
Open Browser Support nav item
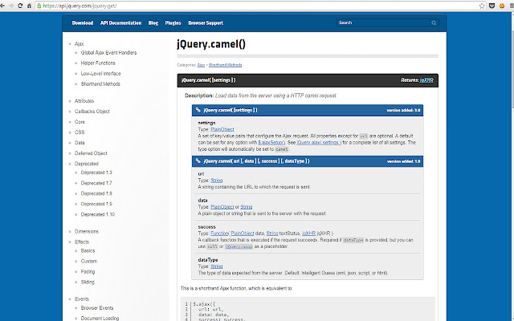tap(206, 23)
